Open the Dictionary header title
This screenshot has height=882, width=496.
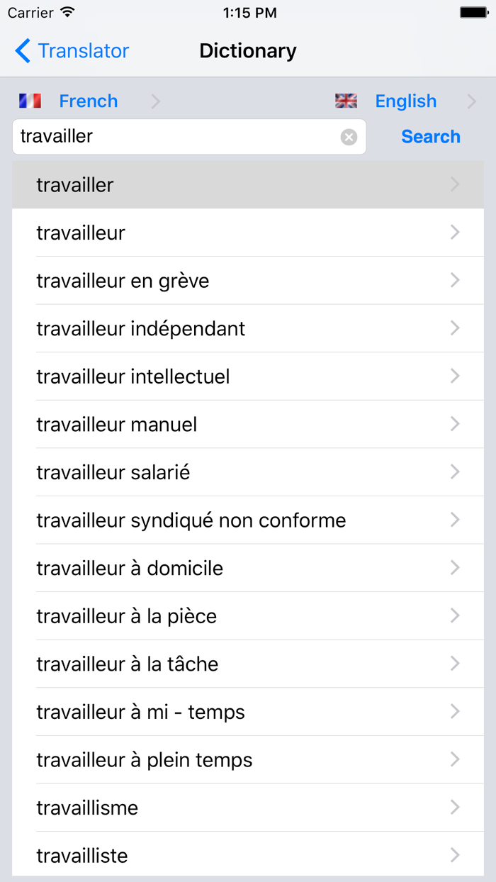(247, 50)
